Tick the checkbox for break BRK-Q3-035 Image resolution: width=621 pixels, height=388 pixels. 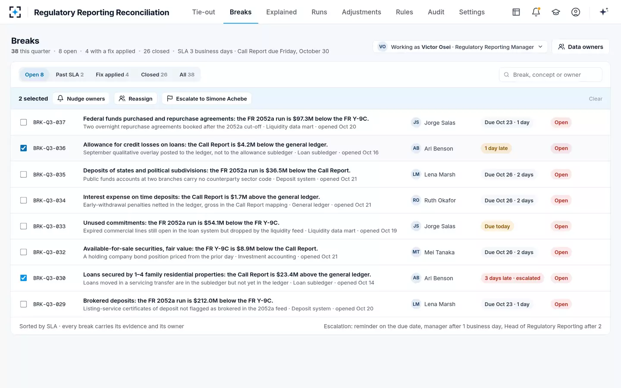point(24,175)
